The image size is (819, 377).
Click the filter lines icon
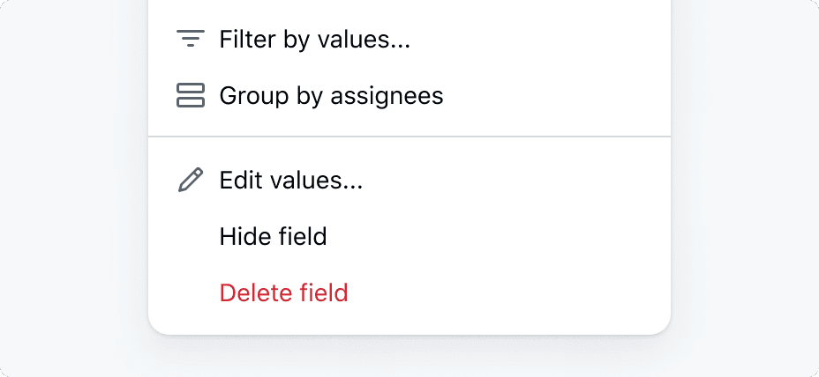191,39
